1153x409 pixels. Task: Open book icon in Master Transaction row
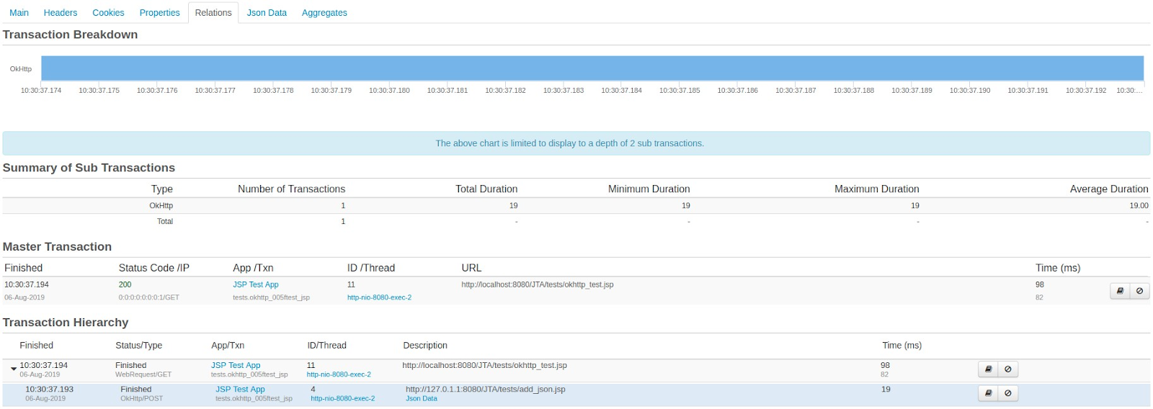[x=1120, y=291]
